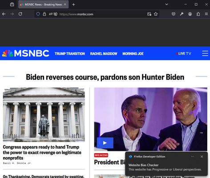Open the Firefox application menu
This screenshot has height=178, width=210.
click(206, 14)
